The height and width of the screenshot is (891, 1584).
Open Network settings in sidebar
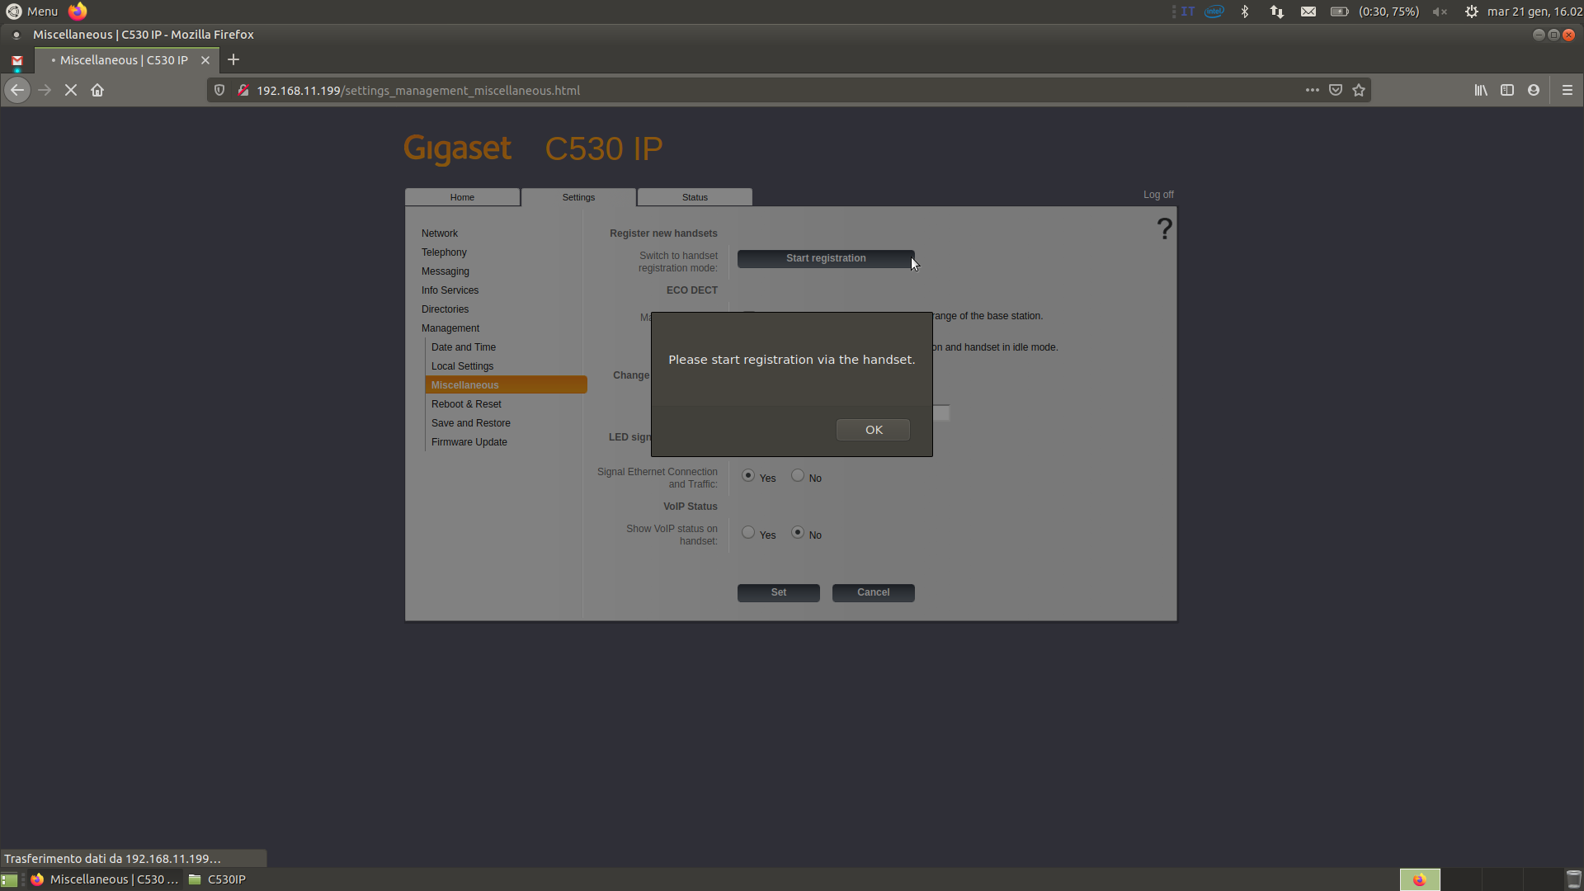(440, 233)
